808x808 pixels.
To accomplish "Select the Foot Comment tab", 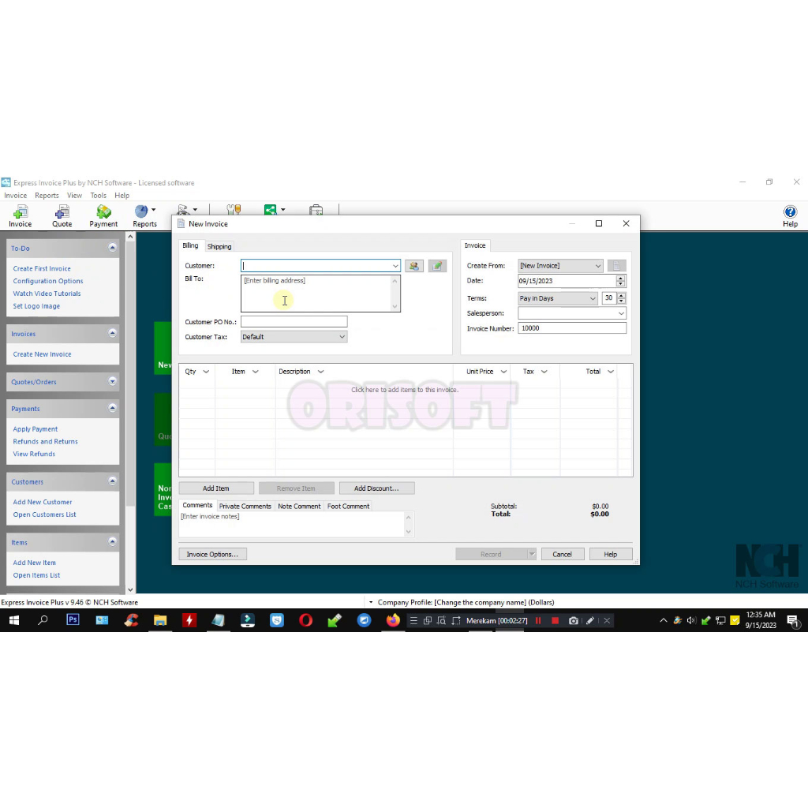I will click(348, 506).
